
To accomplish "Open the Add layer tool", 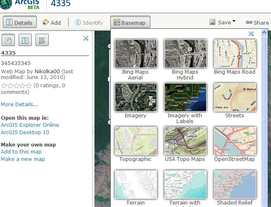I will click(51, 23).
